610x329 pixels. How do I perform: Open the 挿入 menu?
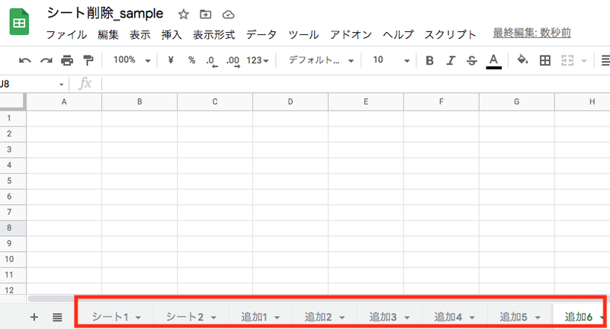point(172,34)
